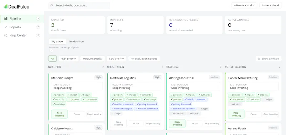This screenshot has height=135, width=286.
Task: Click Pause on Corvex Manufacturing card
Action: (x=253, y=114)
